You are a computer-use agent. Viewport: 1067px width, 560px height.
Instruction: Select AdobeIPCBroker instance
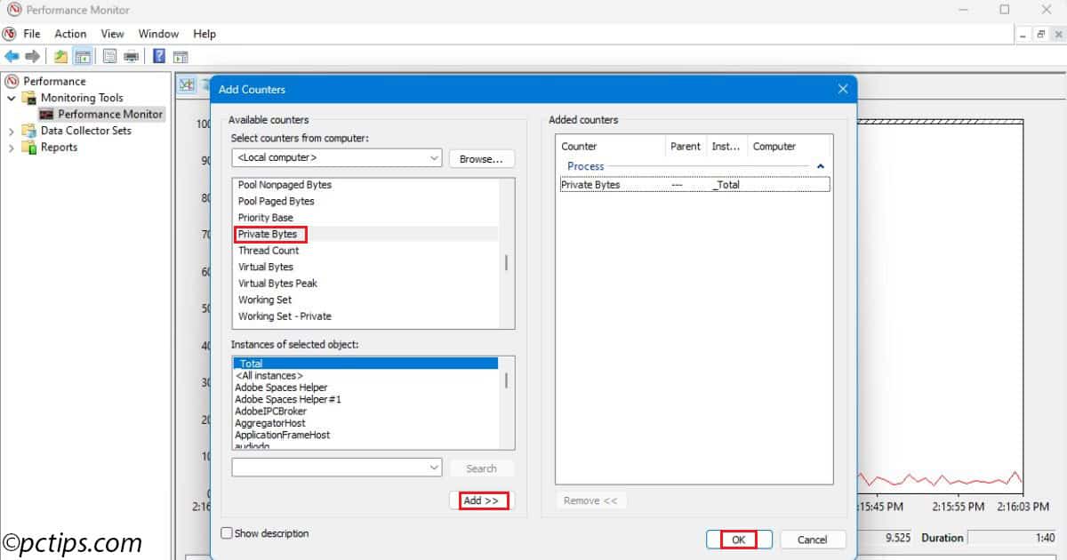pos(270,412)
